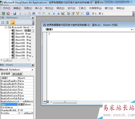Click the Redo arrow icon

pos(44,14)
